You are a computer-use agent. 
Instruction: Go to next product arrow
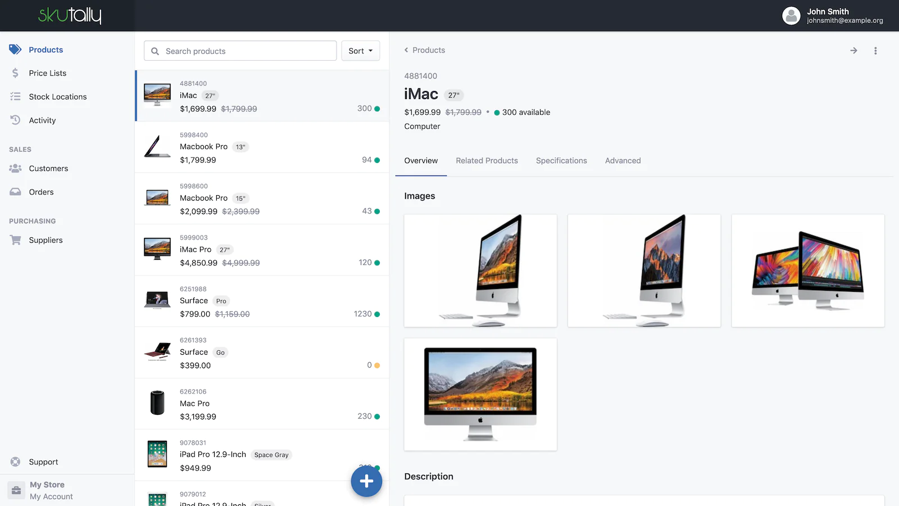[853, 51]
